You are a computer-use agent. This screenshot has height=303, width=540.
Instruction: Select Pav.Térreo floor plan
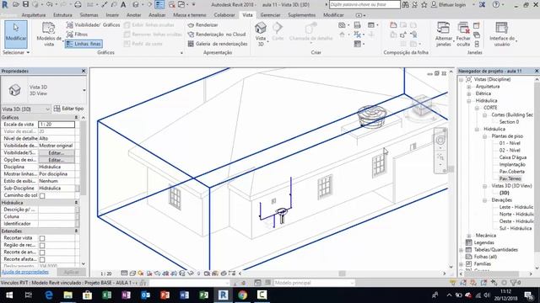510,178
